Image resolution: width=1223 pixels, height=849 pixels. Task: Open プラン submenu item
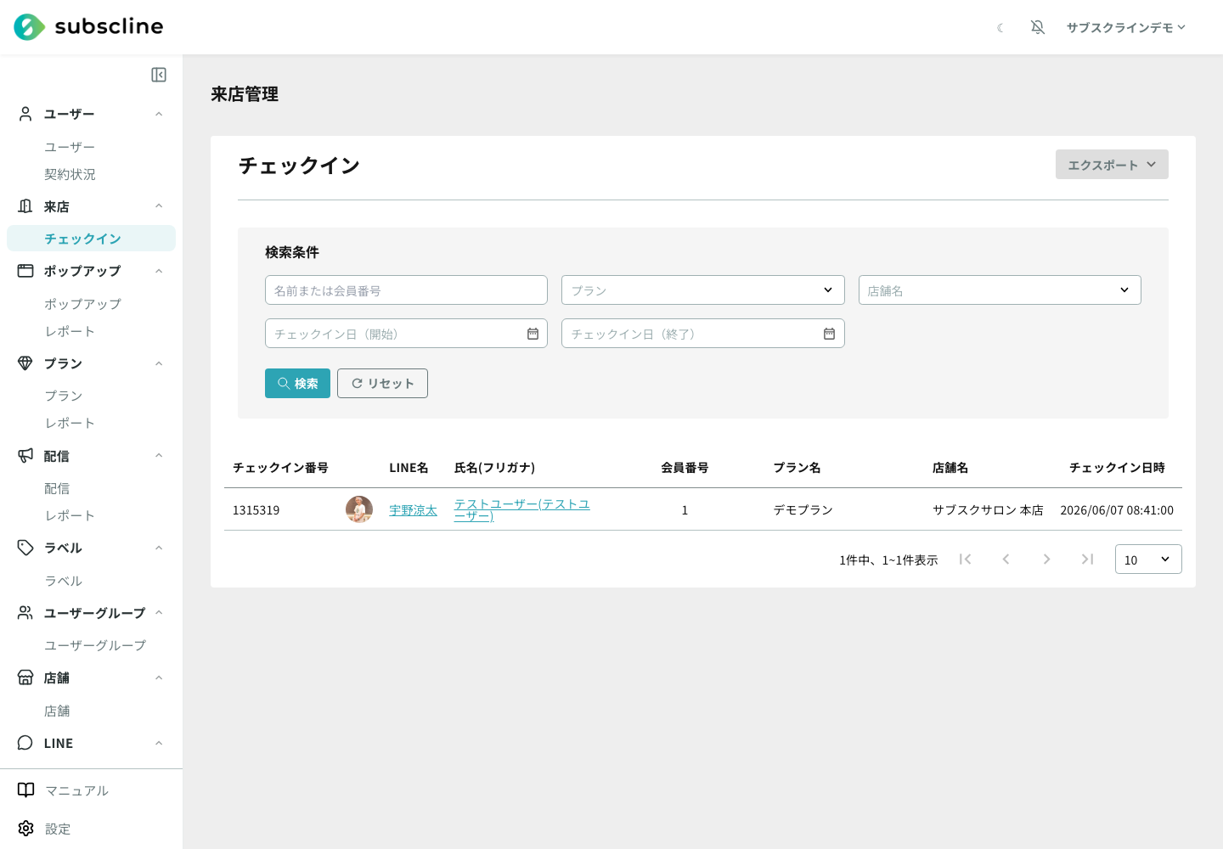point(64,396)
